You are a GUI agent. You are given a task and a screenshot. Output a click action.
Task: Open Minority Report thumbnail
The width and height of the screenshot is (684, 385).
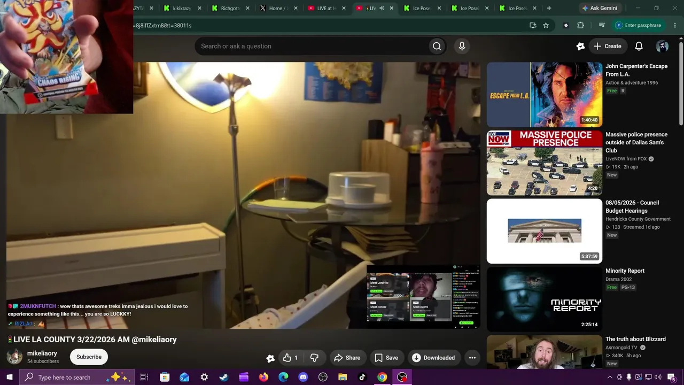pos(544,299)
